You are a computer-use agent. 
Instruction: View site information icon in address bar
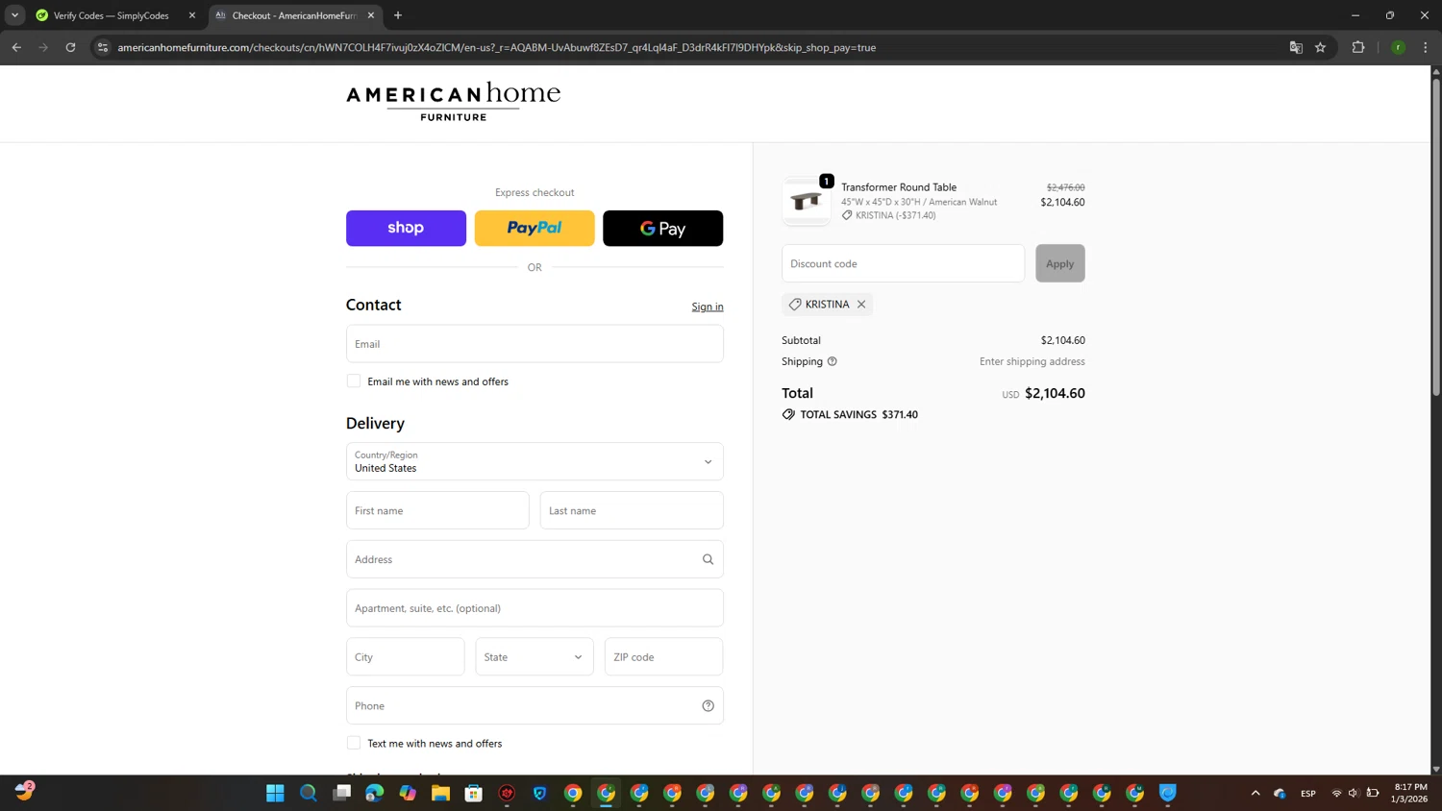coord(103,47)
